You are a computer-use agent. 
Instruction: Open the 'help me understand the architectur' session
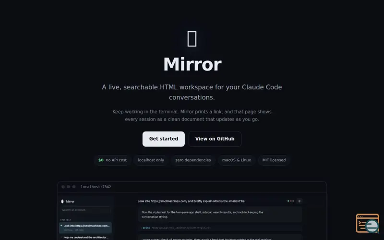pos(85,237)
